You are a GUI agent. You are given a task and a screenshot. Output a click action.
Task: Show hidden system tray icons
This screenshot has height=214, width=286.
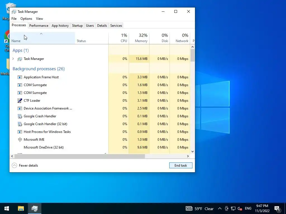point(220,208)
